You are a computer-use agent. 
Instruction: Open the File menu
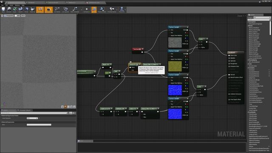pos(2,5)
